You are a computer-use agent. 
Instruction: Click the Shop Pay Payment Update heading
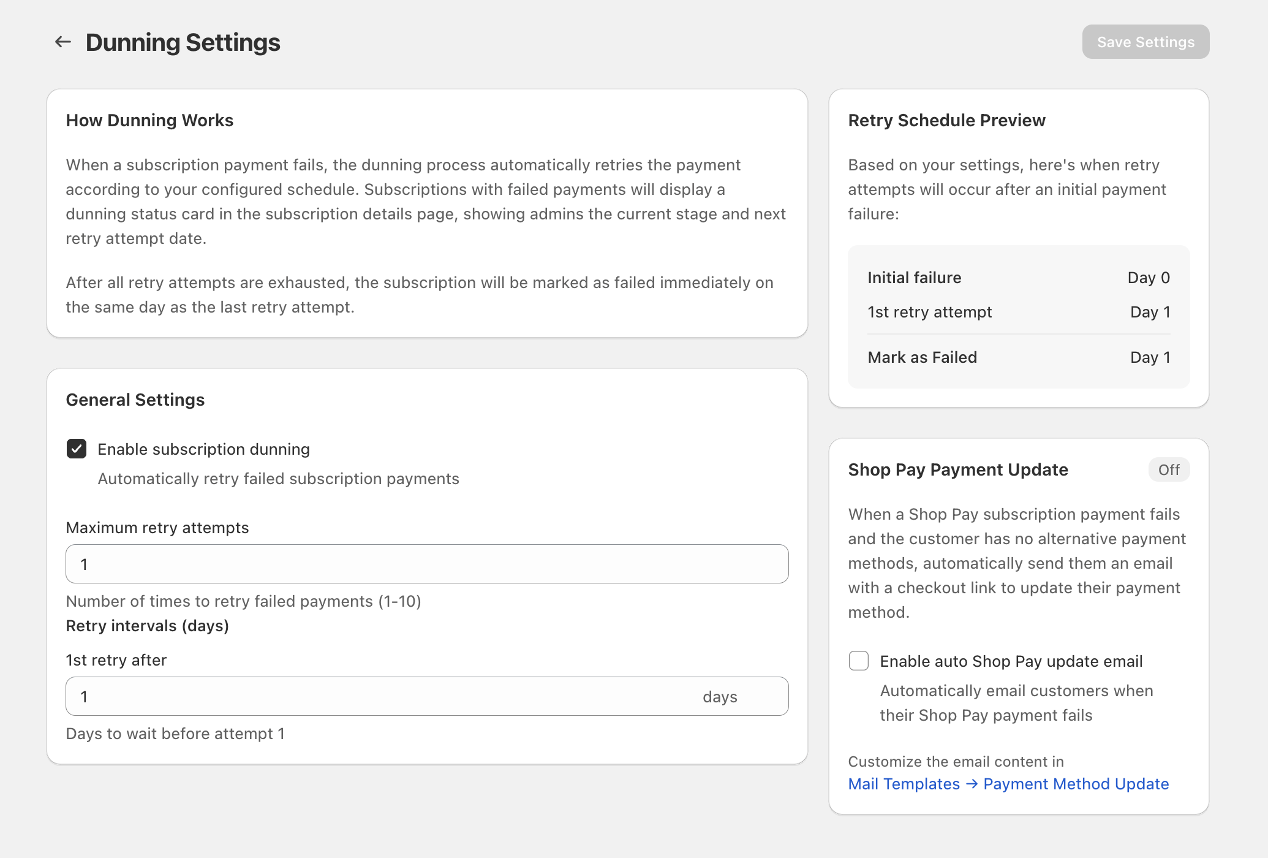(958, 469)
